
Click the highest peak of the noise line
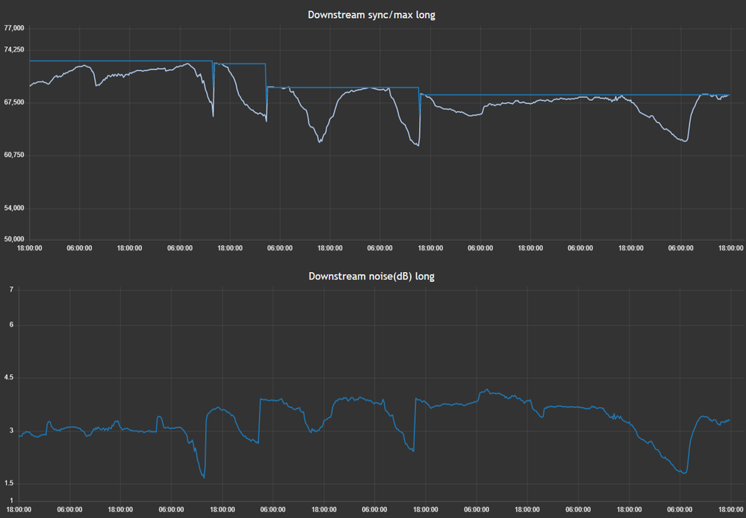(486, 389)
